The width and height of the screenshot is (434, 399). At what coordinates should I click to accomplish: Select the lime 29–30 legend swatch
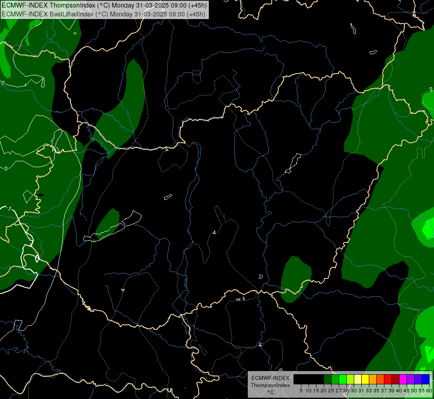[x=350, y=379]
